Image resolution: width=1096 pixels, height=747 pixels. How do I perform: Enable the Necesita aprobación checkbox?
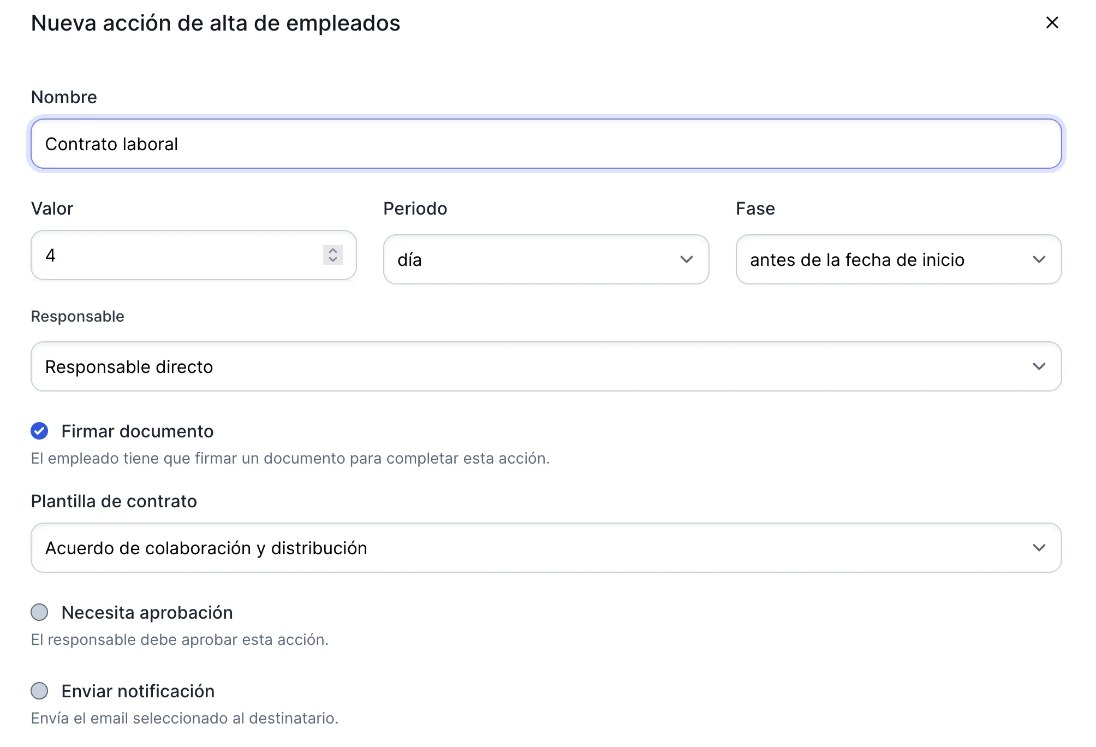click(x=39, y=613)
